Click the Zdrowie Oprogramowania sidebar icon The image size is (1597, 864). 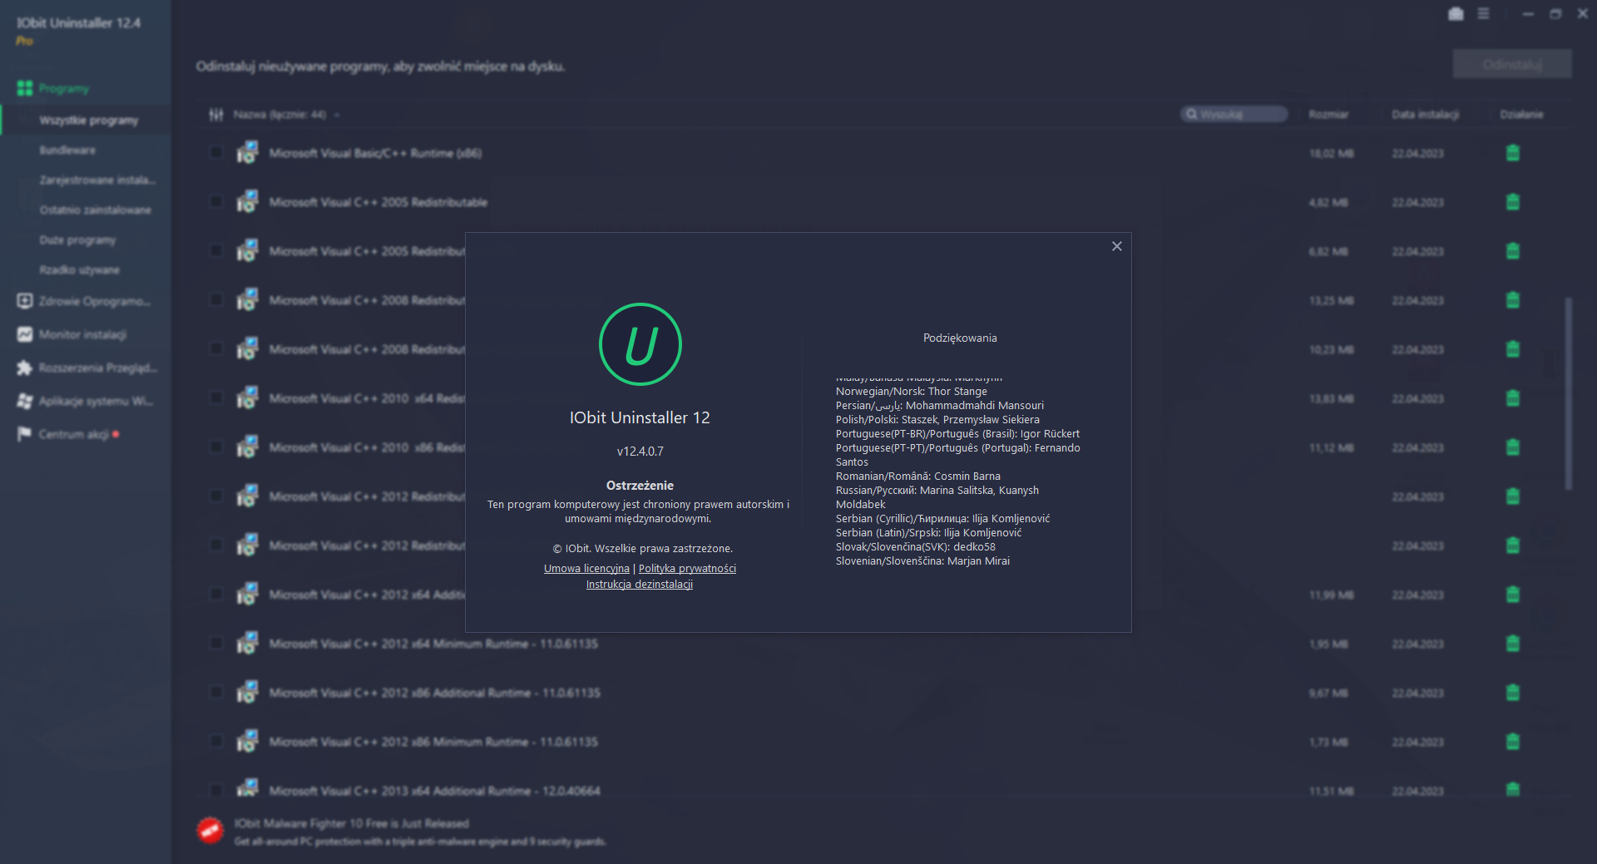[25, 301]
